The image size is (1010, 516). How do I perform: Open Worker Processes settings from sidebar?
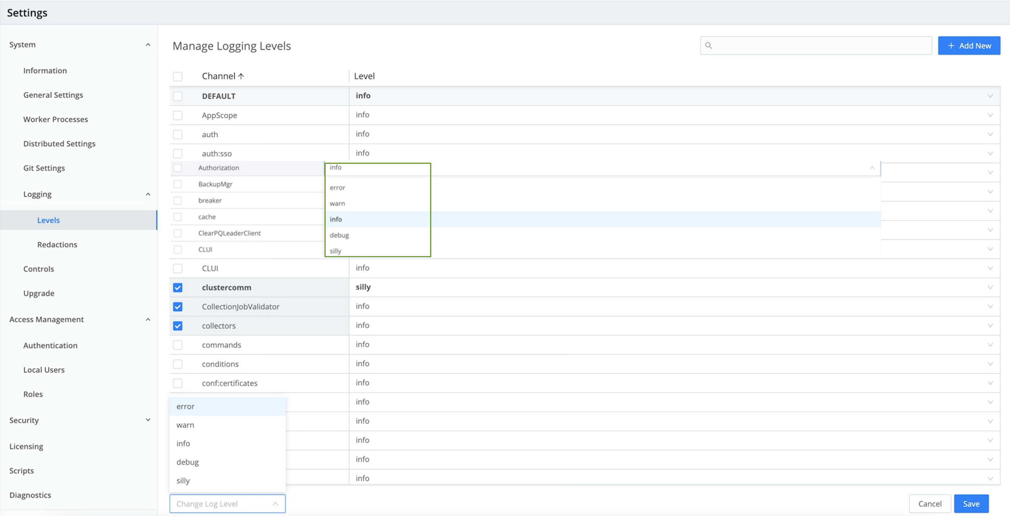click(55, 119)
